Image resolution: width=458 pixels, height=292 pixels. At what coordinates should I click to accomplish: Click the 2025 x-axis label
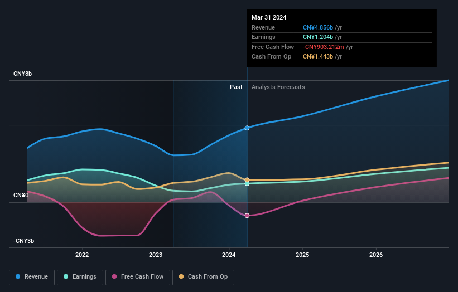302,255
